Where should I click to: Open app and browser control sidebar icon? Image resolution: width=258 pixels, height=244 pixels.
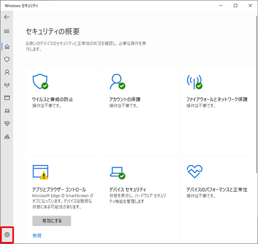click(7, 97)
